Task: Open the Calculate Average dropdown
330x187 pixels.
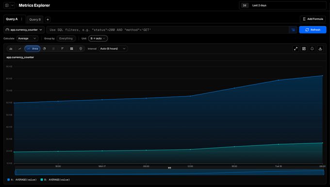Action: pyautogui.click(x=27, y=38)
